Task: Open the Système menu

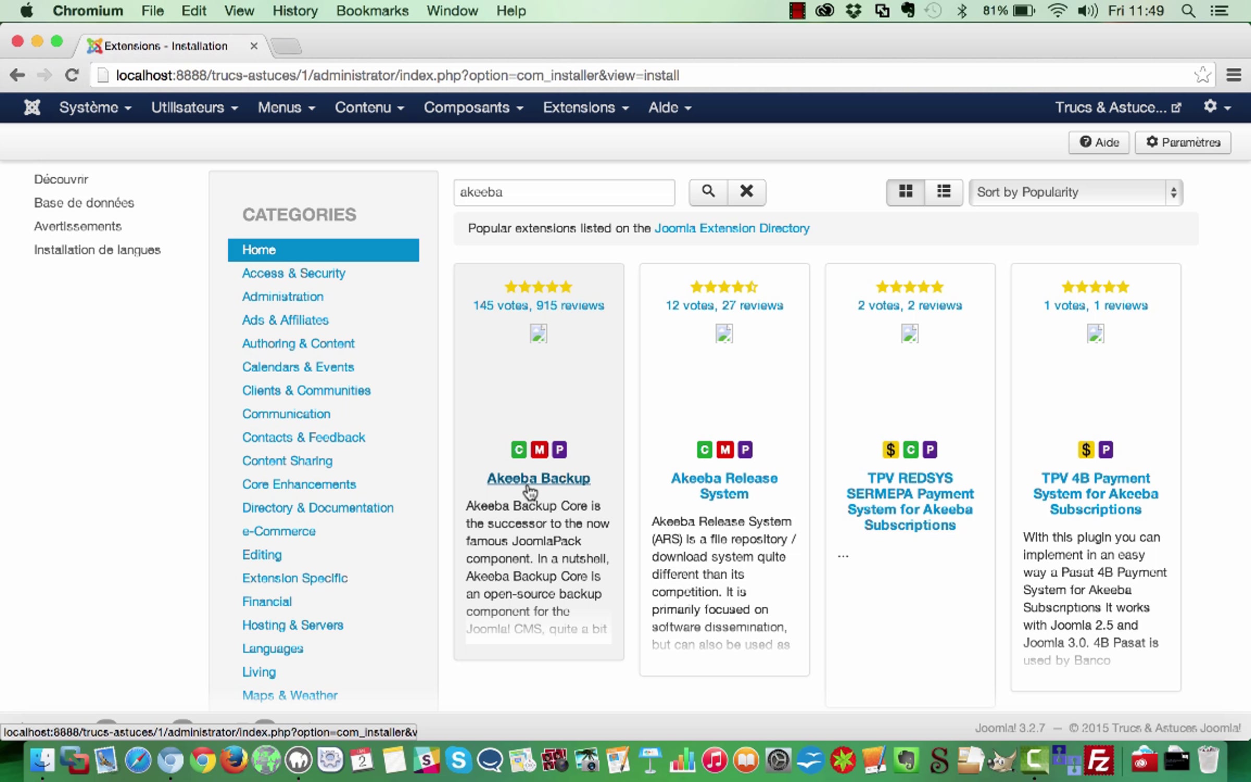Action: pyautogui.click(x=95, y=107)
